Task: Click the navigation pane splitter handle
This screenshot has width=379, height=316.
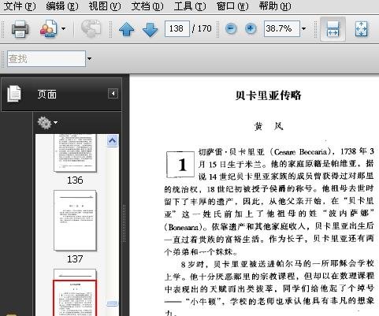Action: [x=124, y=223]
